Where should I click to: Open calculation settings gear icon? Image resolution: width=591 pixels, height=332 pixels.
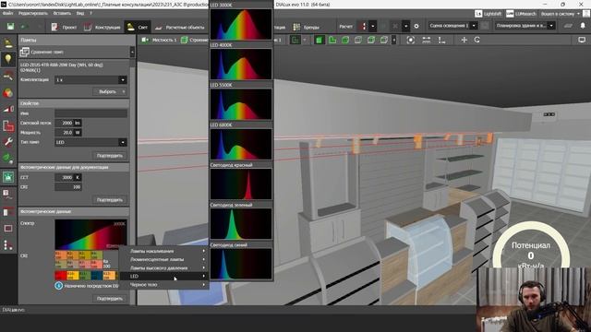coord(416,27)
